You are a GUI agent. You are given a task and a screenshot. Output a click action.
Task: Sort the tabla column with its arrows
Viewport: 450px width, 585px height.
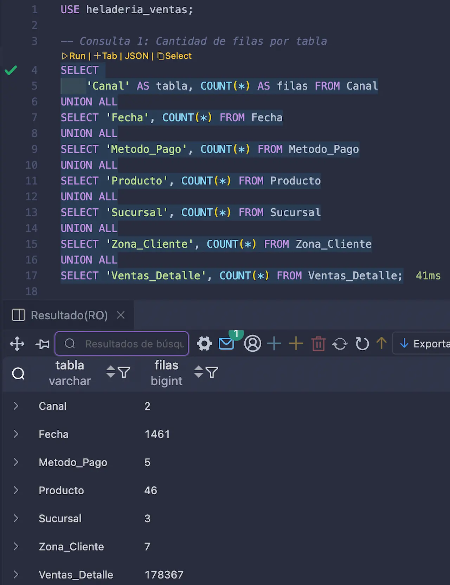pos(111,372)
